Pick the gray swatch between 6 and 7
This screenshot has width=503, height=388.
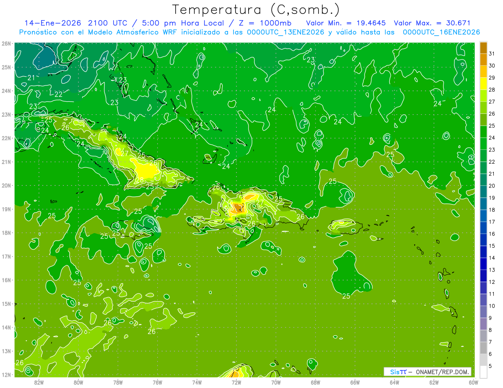click(483, 348)
